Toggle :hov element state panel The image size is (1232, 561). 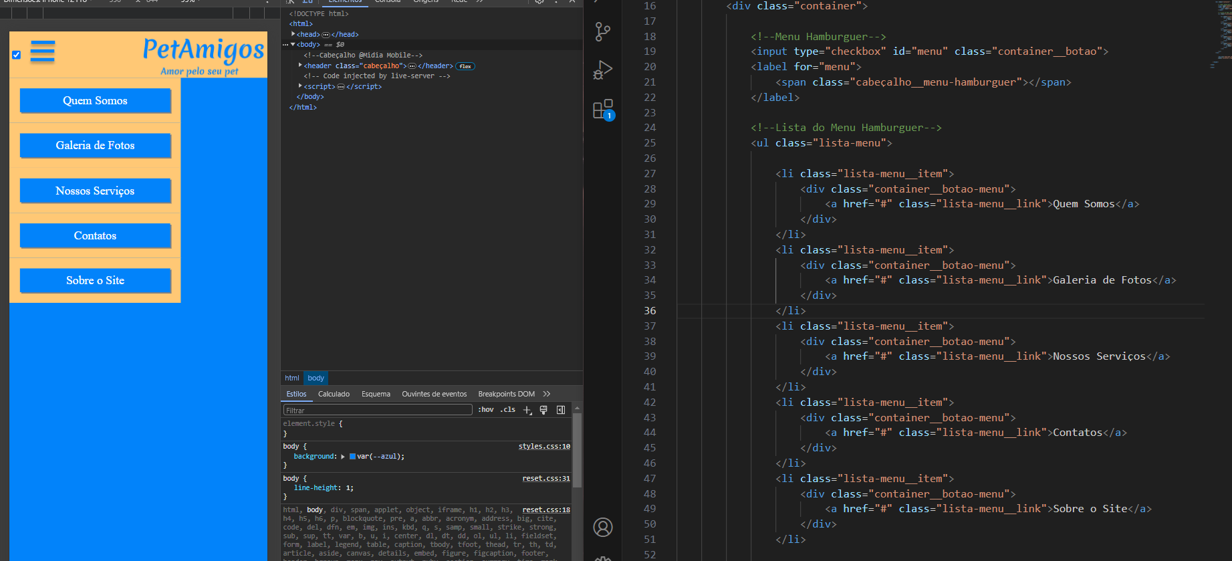click(x=486, y=410)
